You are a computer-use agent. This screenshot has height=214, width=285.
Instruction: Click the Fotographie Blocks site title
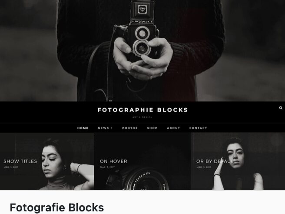point(142,110)
